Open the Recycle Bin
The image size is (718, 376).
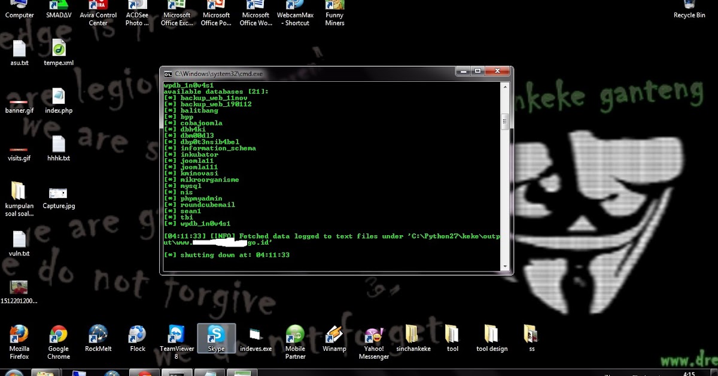click(x=689, y=7)
